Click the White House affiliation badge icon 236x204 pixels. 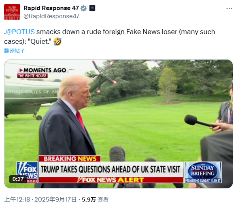pos(92,8)
